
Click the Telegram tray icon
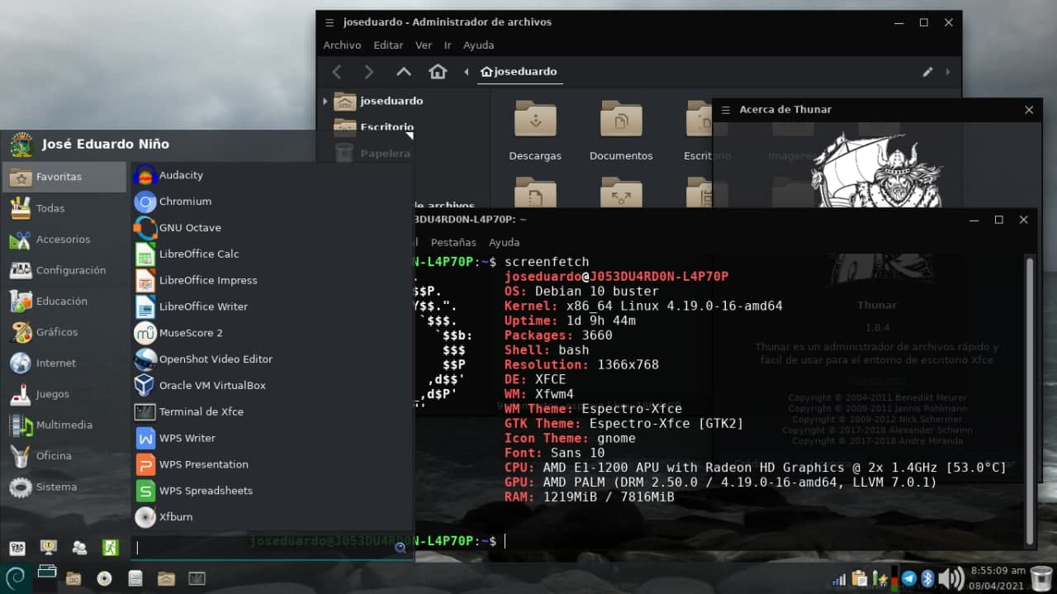(909, 578)
